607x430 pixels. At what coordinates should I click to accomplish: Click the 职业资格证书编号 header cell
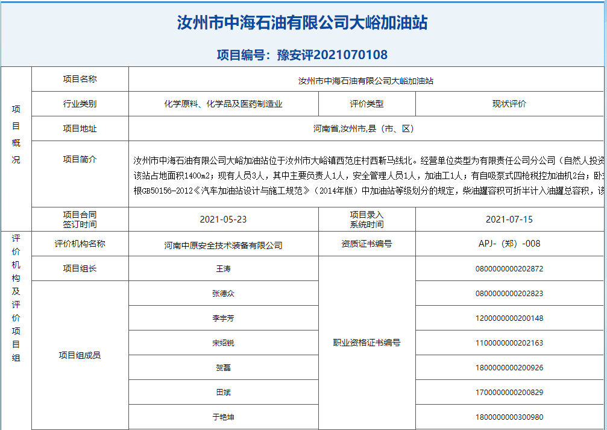(x=366, y=343)
